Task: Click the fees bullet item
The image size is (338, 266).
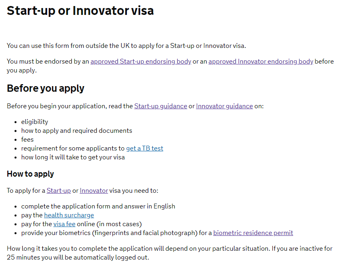Action: tap(27, 140)
